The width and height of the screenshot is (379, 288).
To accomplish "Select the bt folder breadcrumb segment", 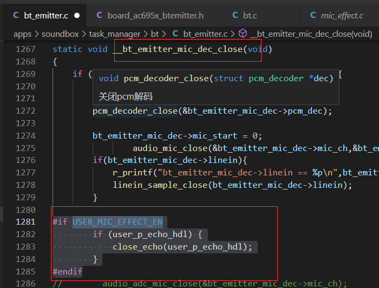I will point(155,34).
